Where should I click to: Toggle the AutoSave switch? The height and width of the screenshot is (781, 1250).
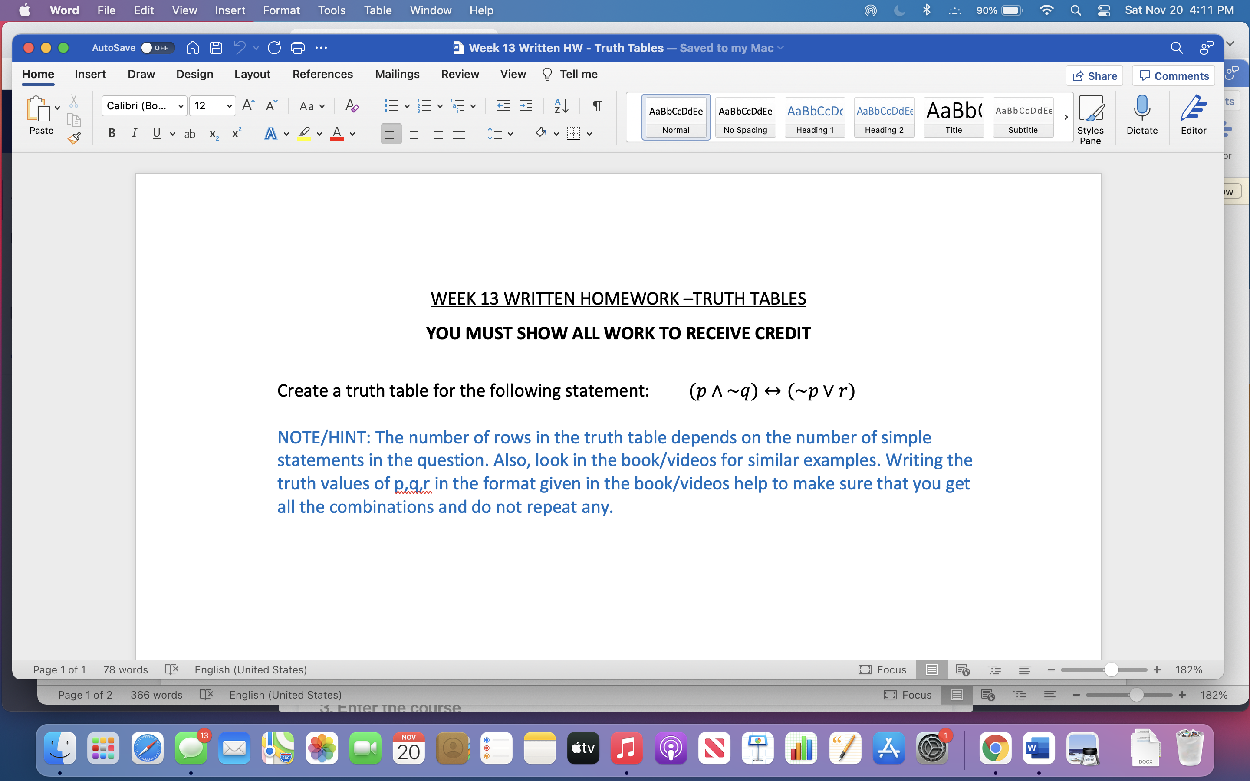[x=157, y=48]
